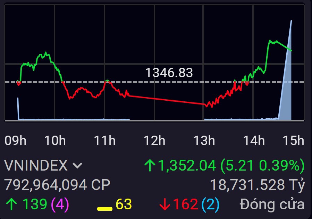
Task: Click the change value (5.21 0.39%)
Action: coord(262,165)
